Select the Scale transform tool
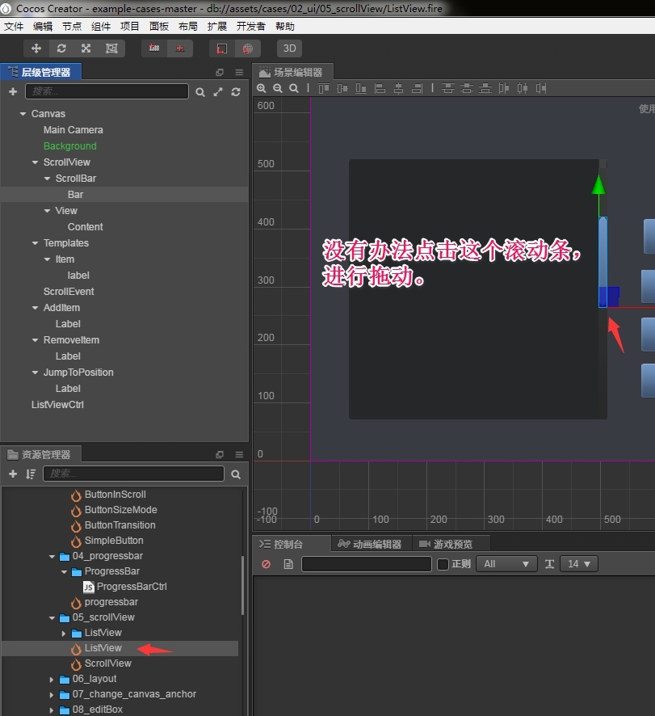Screen dimensions: 655x716 pyautogui.click(x=86, y=48)
